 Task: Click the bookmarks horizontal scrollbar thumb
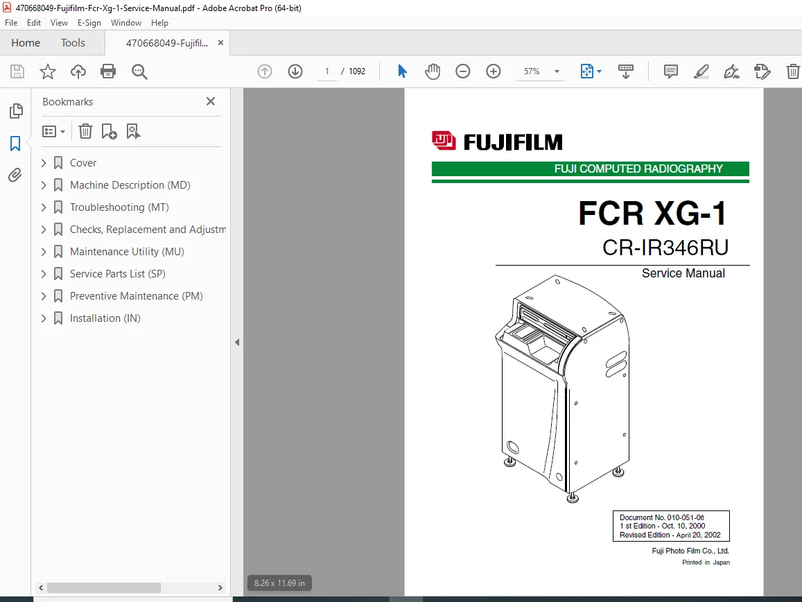pos(104,587)
